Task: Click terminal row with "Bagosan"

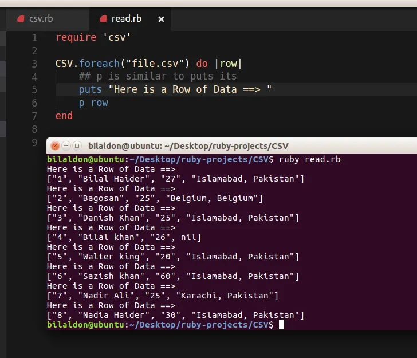Action: click(155, 198)
